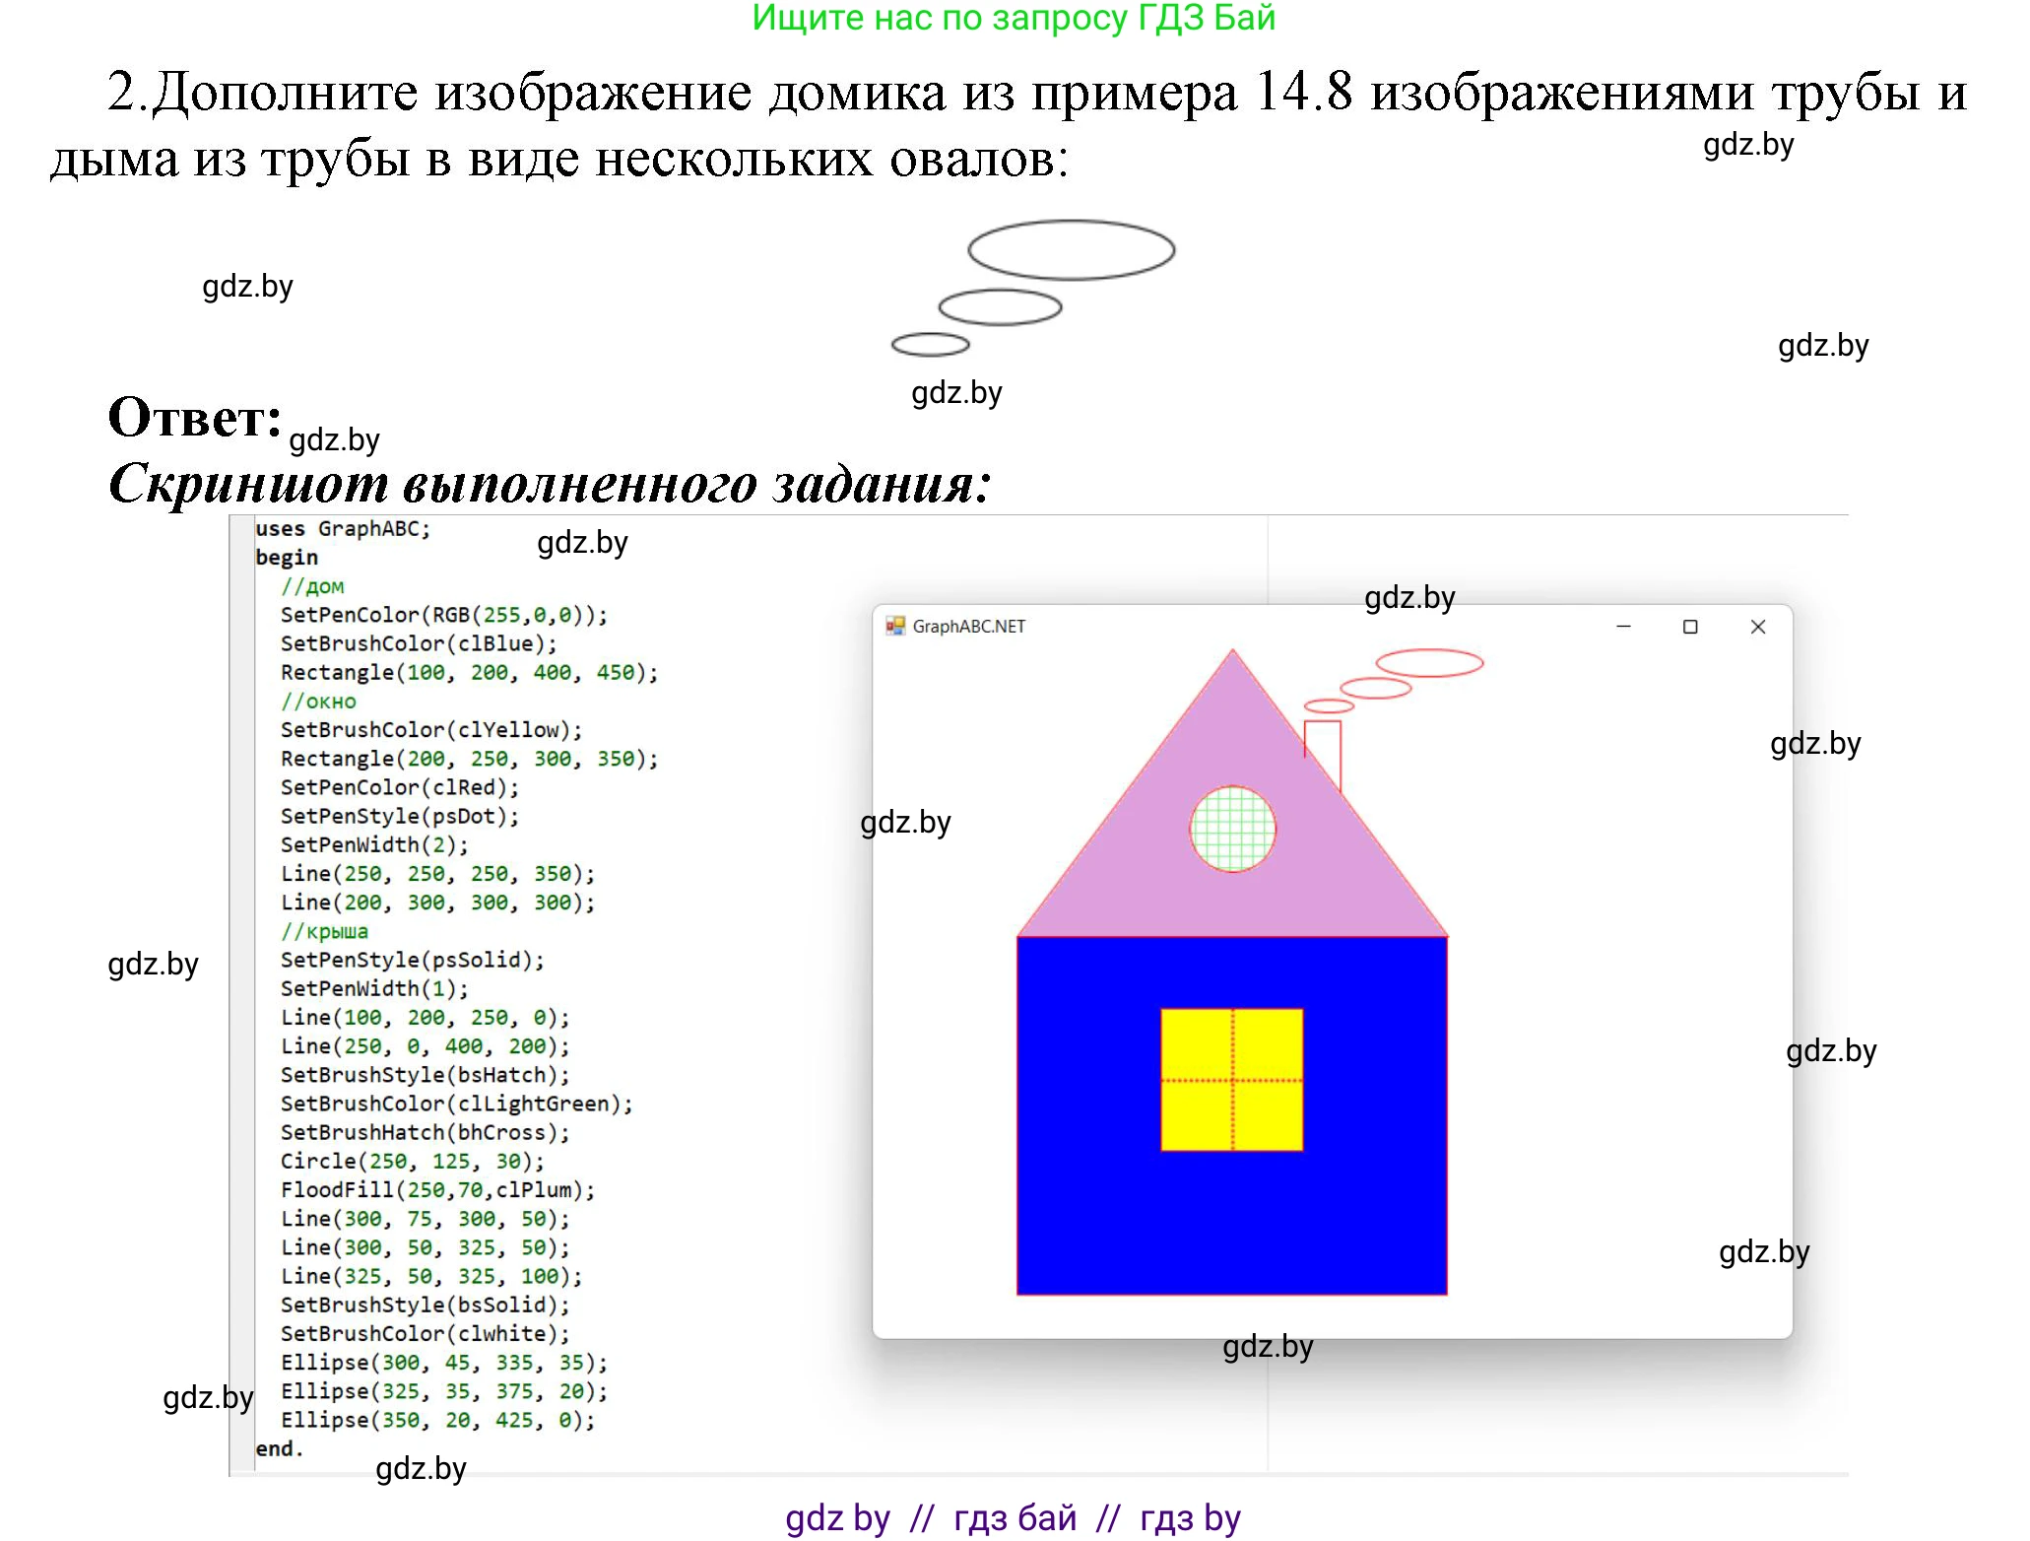
Task: Click the large example oval under the task text
Action: [x=1071, y=249]
